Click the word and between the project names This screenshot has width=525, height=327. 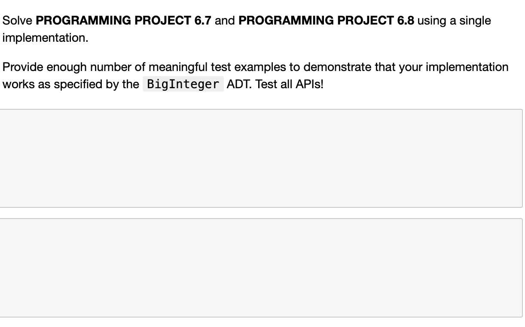(x=226, y=20)
